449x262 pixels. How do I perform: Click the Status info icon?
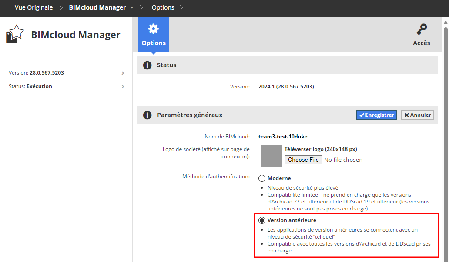pyautogui.click(x=147, y=65)
